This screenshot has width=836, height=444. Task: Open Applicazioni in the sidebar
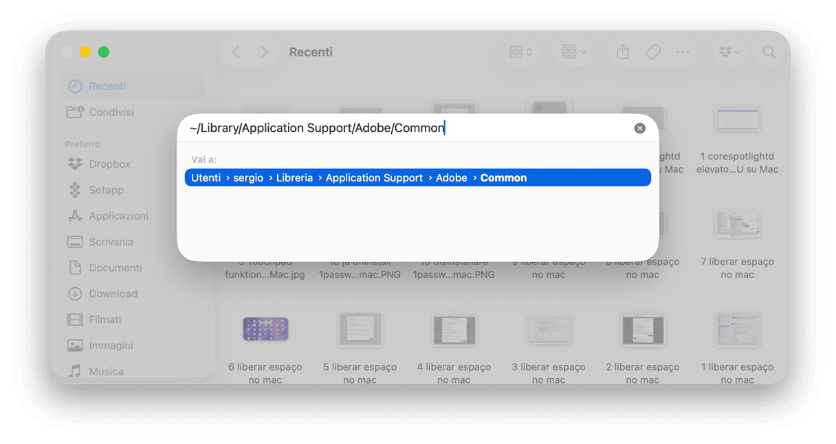[x=133, y=216]
